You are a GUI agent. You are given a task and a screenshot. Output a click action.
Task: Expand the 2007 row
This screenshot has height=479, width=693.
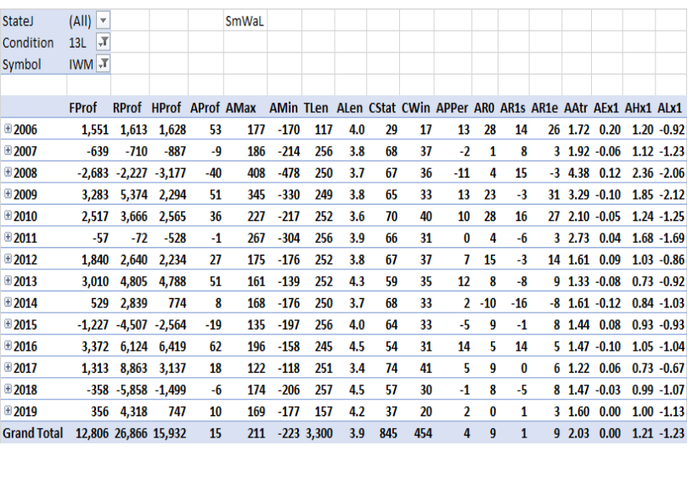pyautogui.click(x=8, y=150)
